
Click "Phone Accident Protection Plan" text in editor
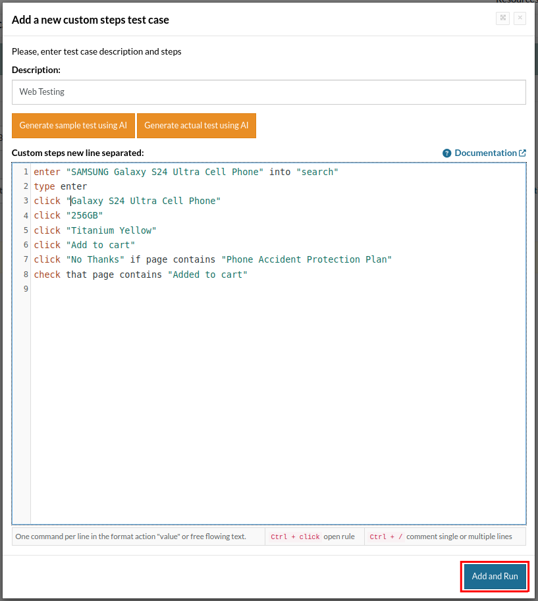tap(306, 259)
